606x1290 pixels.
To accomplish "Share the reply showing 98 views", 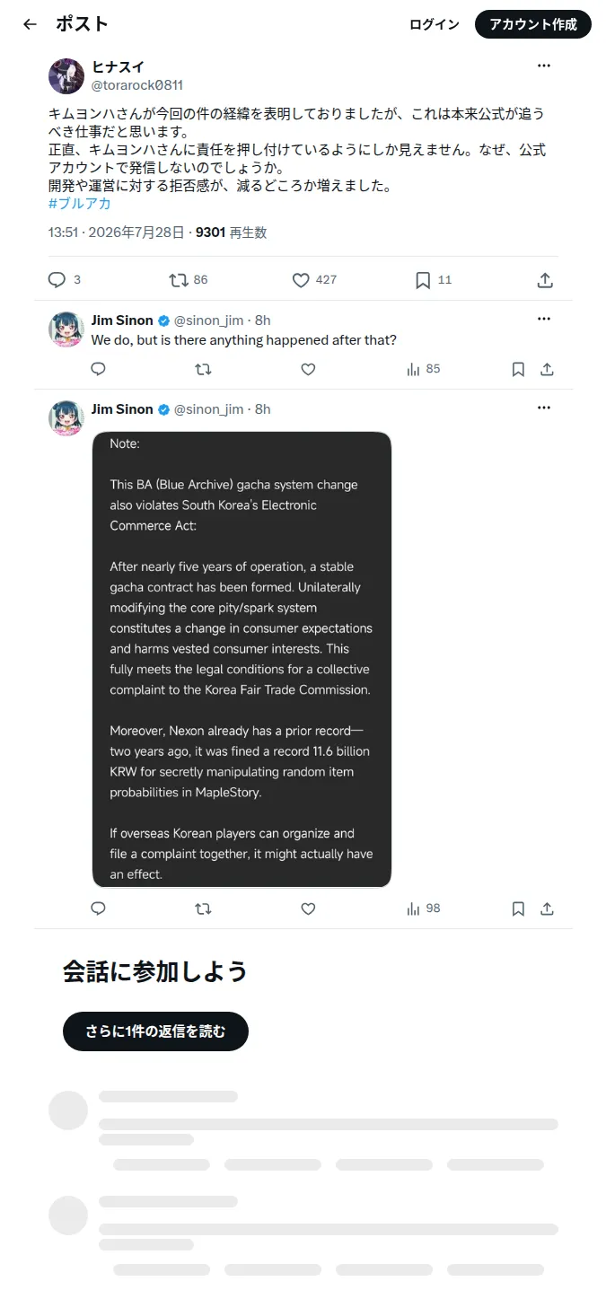I will pos(547,908).
